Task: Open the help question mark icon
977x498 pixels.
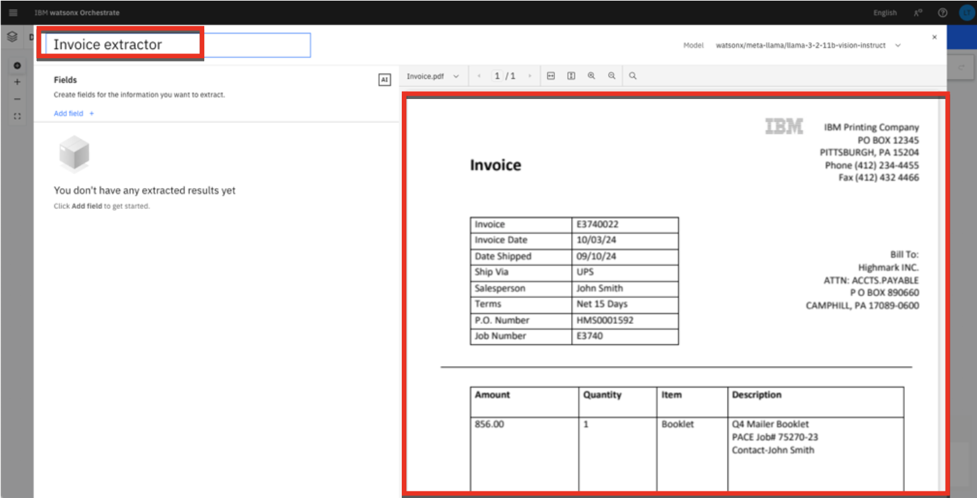Action: click(x=943, y=13)
